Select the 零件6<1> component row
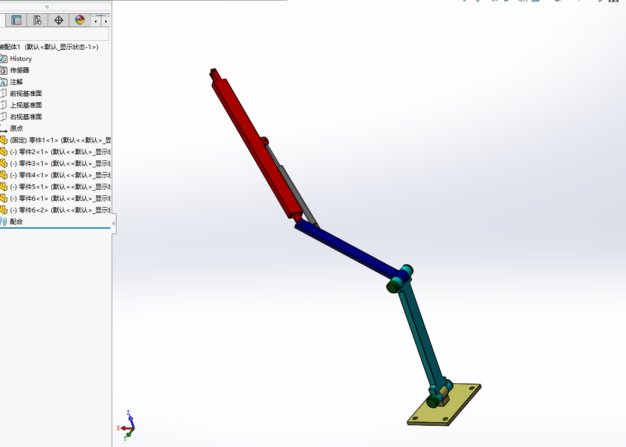 [56, 198]
